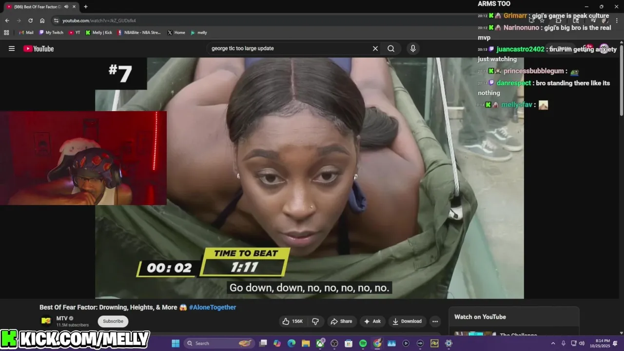Open the Ask AI button
This screenshot has width=624, height=351.
[372, 321]
